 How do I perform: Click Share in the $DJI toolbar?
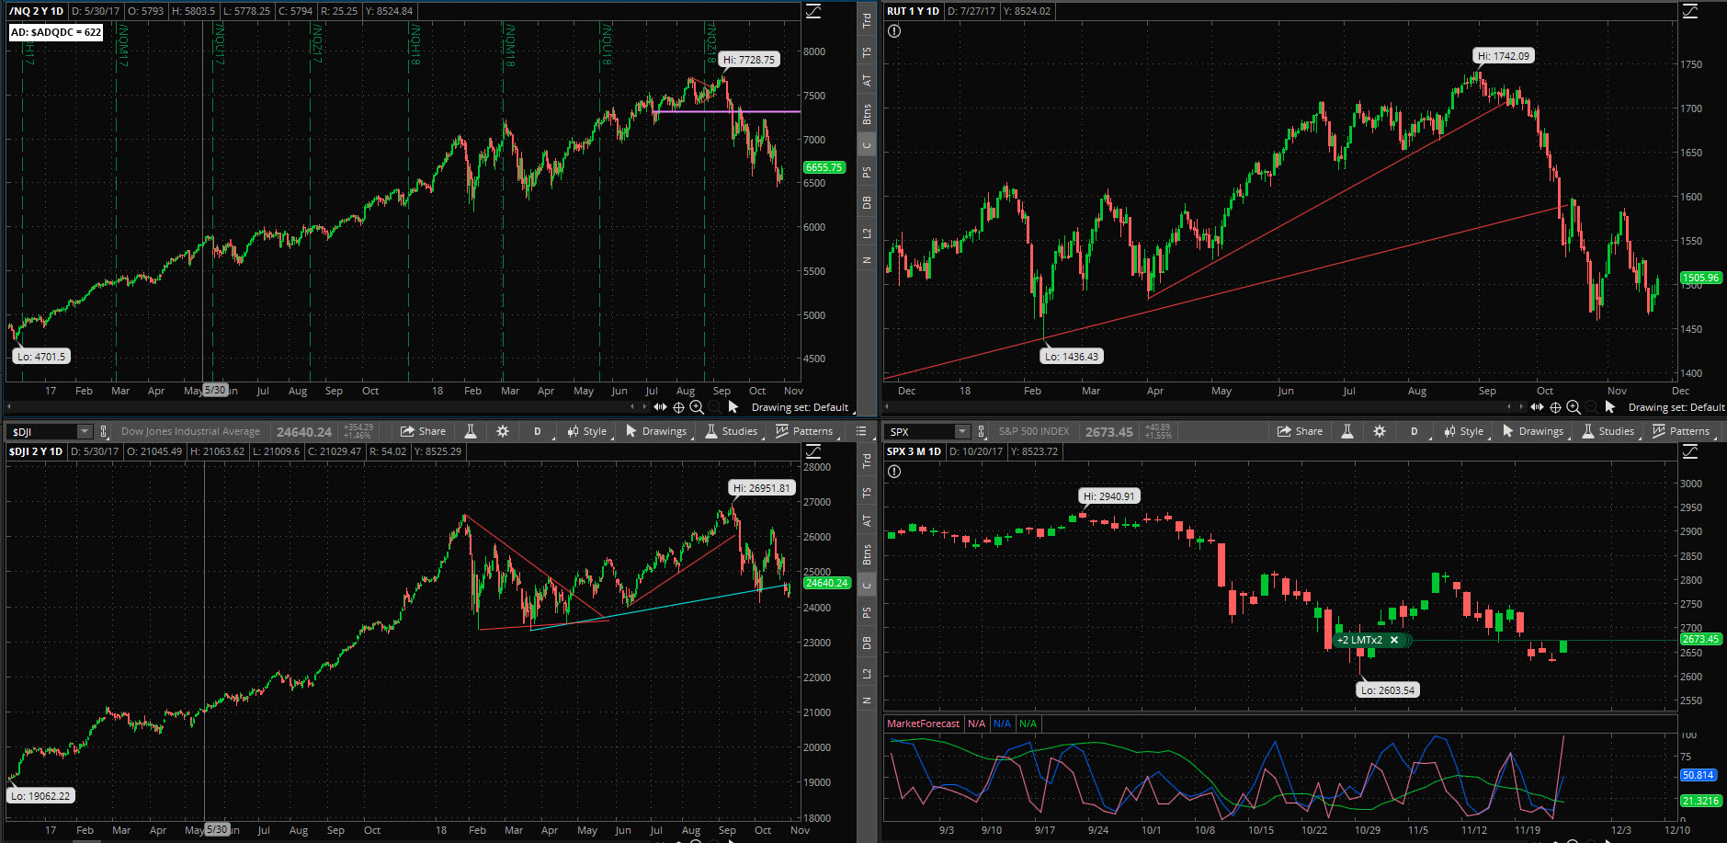(424, 431)
